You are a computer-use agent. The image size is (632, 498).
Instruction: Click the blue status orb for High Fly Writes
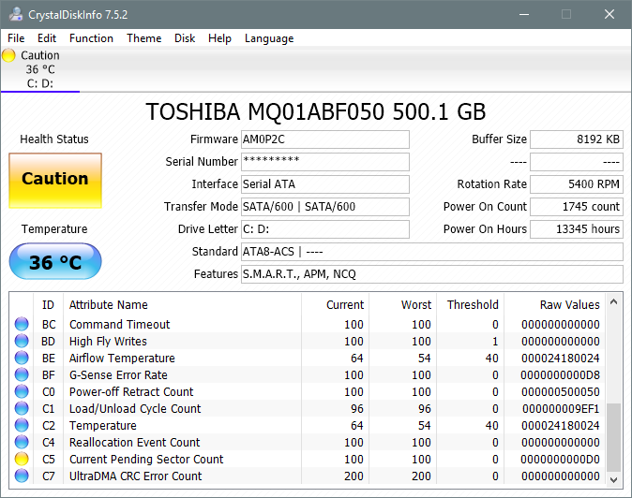click(22, 341)
